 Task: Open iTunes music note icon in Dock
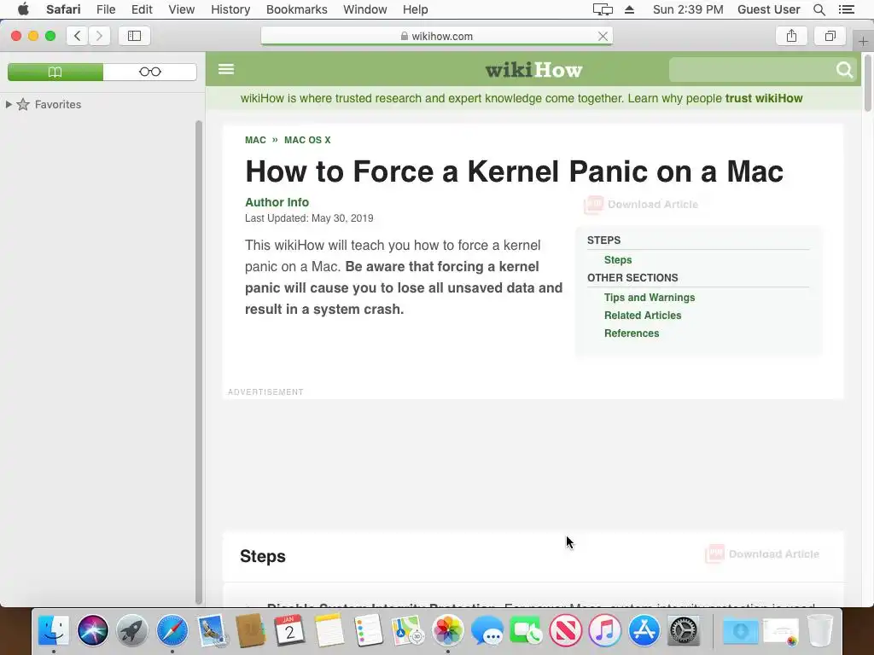(605, 630)
